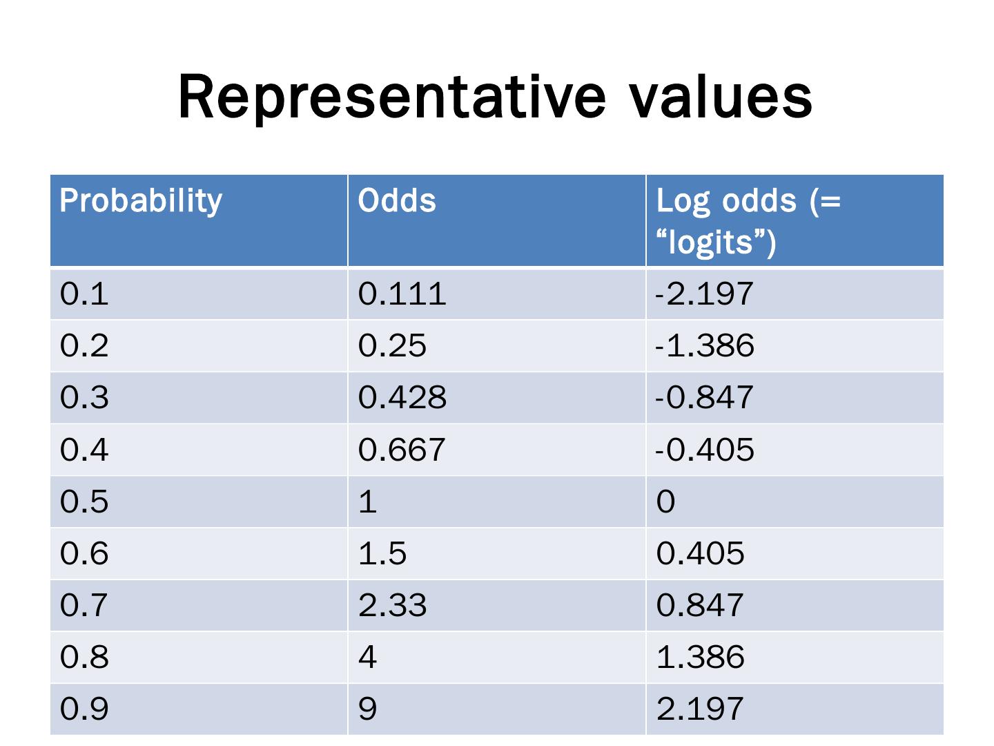Select the probability cell showing 0.3

(199, 398)
